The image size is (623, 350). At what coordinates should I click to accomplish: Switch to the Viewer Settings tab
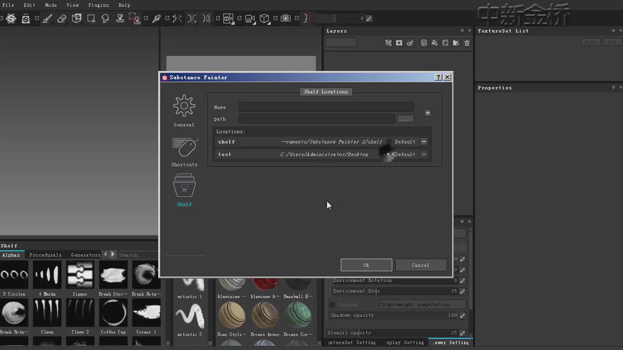[451, 343]
